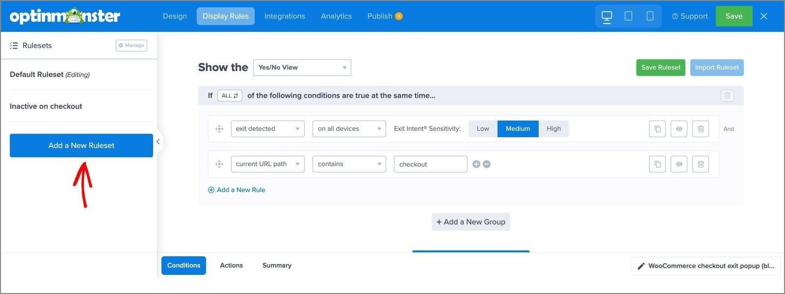The image size is (785, 294).
Task: Click the minus icon beside checkout field
Action: (x=487, y=164)
